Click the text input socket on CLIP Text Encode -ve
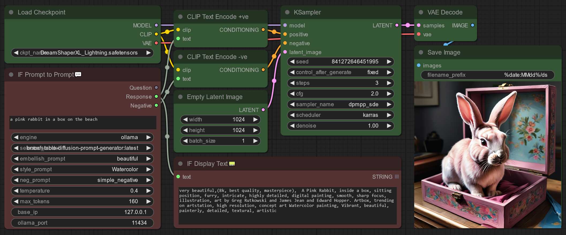566x235 pixels. point(178,79)
